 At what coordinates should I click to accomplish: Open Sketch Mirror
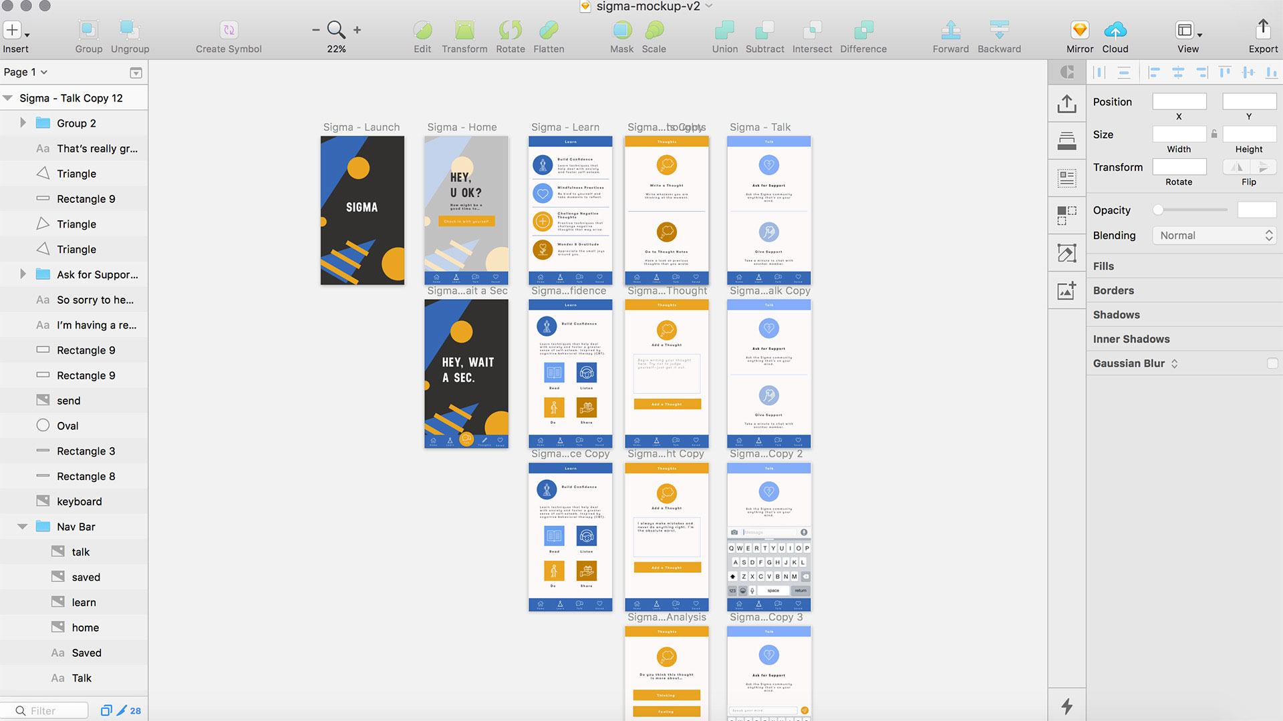click(1080, 30)
